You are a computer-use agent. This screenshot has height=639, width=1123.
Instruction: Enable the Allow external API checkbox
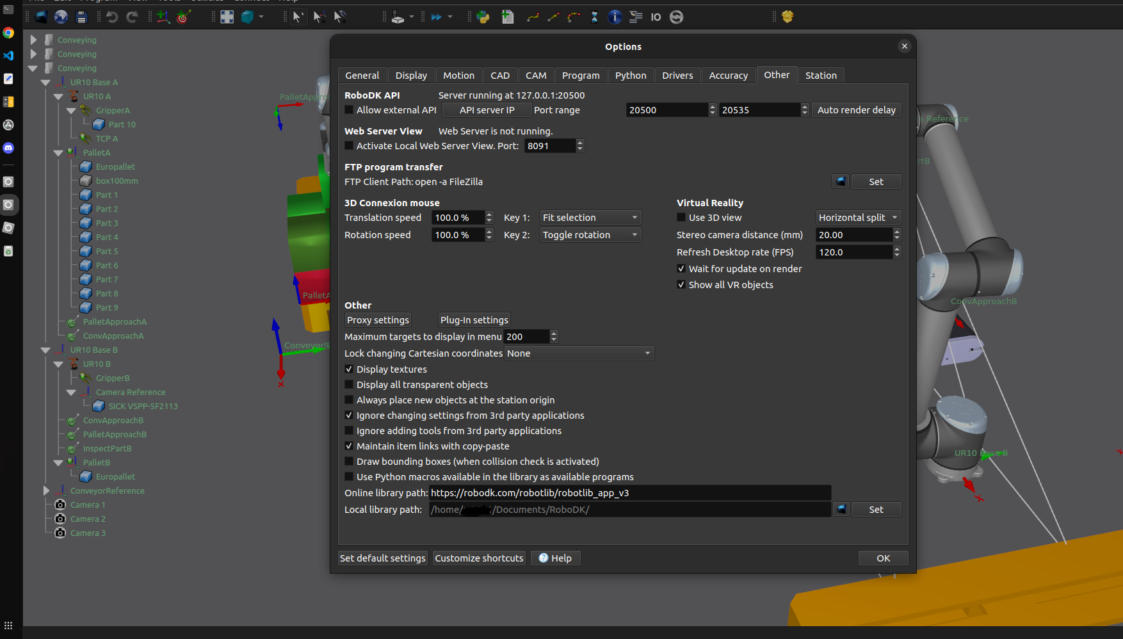click(349, 110)
